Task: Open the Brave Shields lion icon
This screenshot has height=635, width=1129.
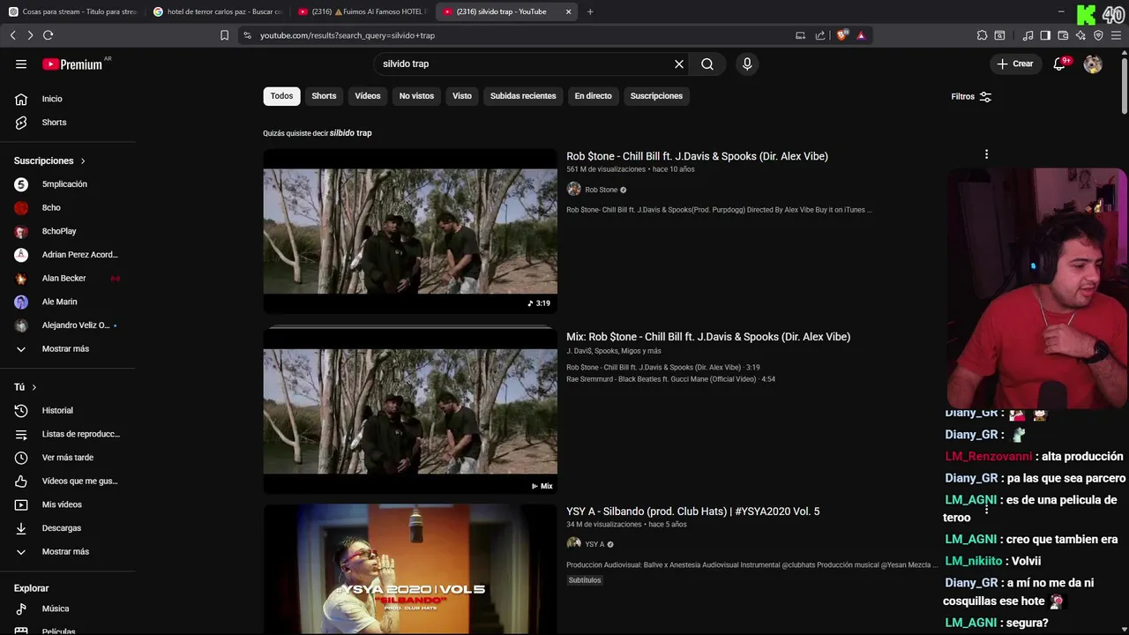Action: coord(842,35)
